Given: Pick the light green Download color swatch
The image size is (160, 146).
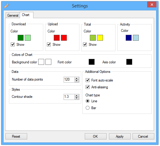Looking at the screenshot, I should tap(28, 38).
